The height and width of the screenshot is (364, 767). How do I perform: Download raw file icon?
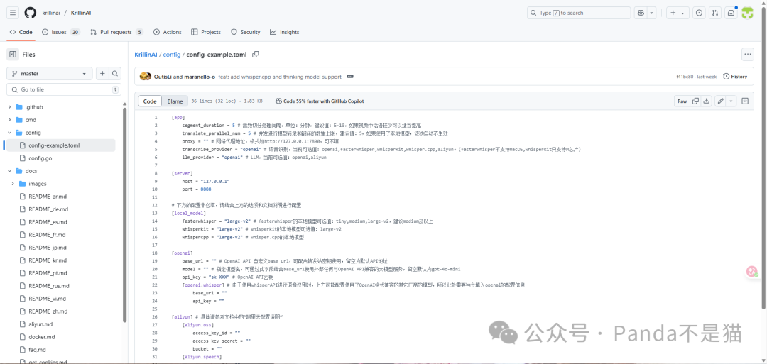point(706,101)
